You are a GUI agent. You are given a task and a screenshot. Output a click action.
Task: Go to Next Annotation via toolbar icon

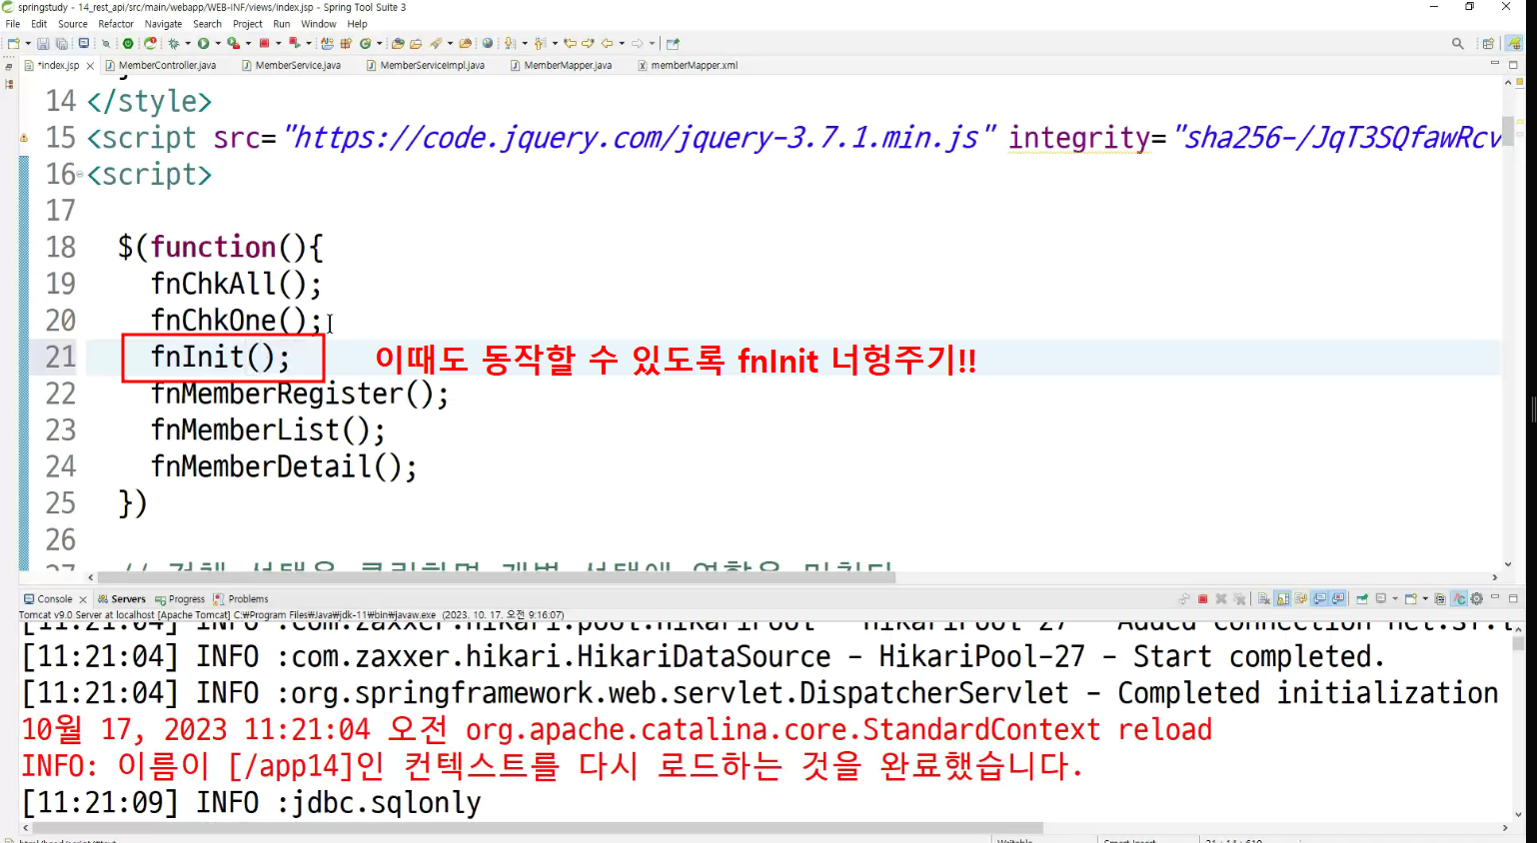(x=510, y=44)
